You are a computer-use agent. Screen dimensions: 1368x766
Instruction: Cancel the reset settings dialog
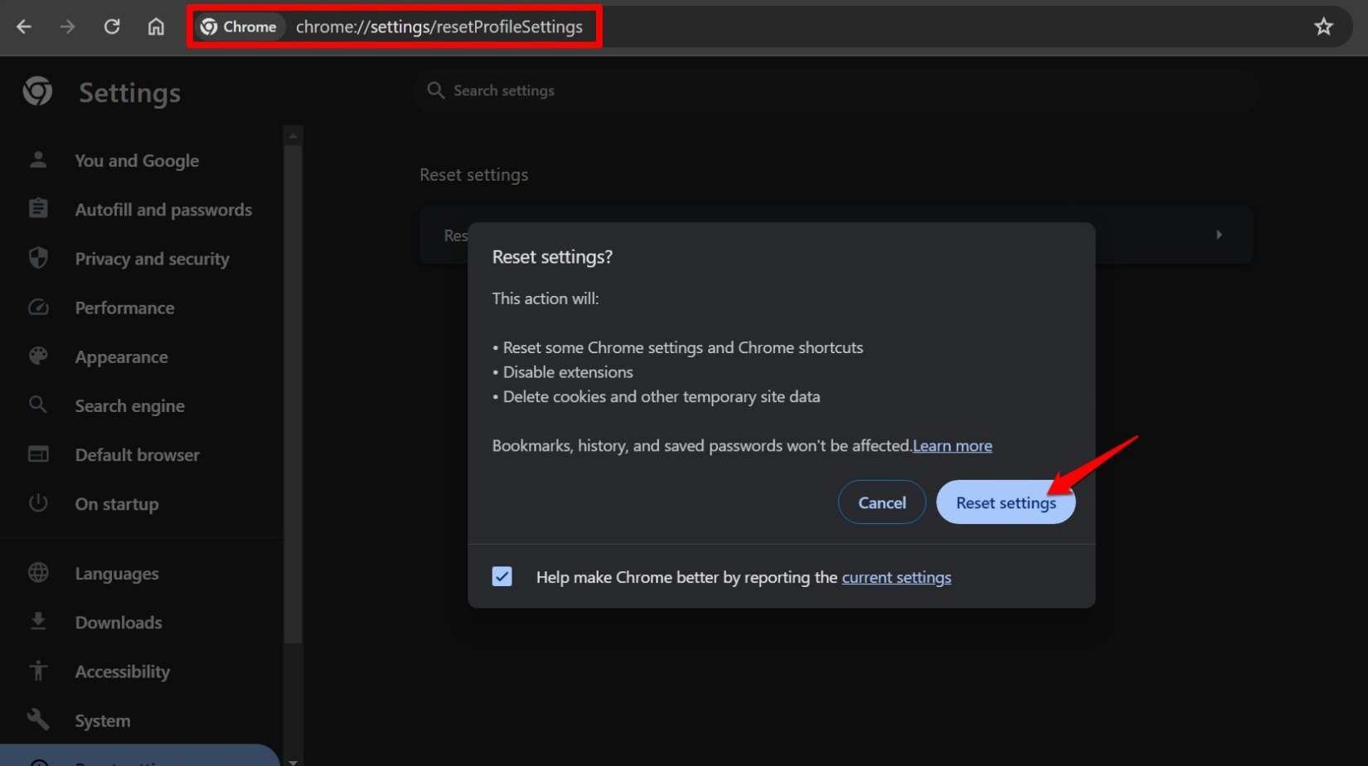881,502
